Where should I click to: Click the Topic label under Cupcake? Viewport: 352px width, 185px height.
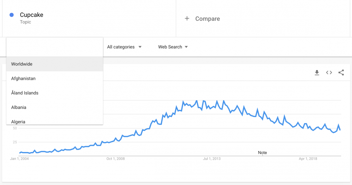(x=25, y=22)
